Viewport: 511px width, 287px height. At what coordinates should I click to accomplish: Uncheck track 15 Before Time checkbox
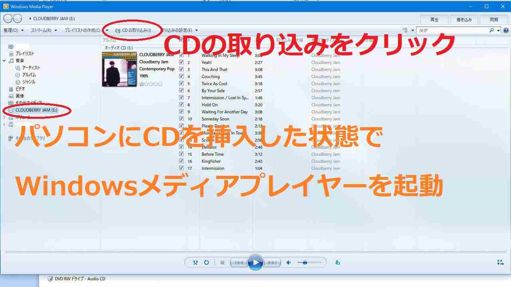tap(181, 154)
